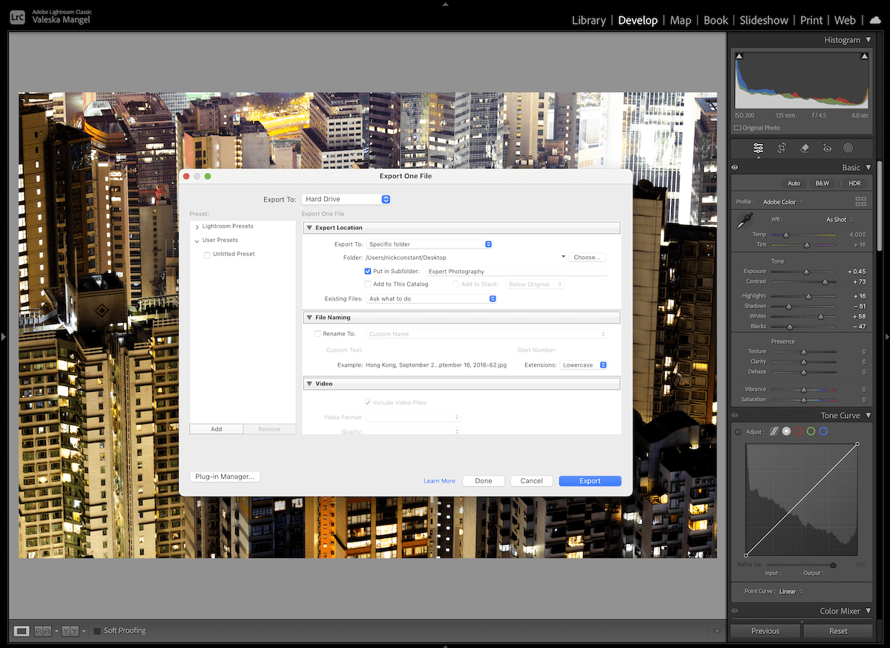Open the Healing tool
Screen dimensions: 890x648
tap(805, 148)
